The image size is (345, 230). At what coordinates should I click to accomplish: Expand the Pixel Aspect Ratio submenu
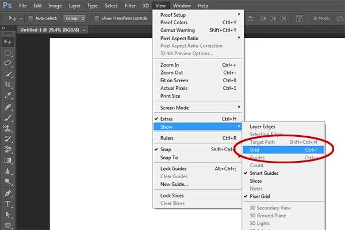198,39
